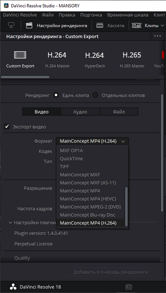Click the Quality label
The image size is (166, 293).
(x=22, y=258)
